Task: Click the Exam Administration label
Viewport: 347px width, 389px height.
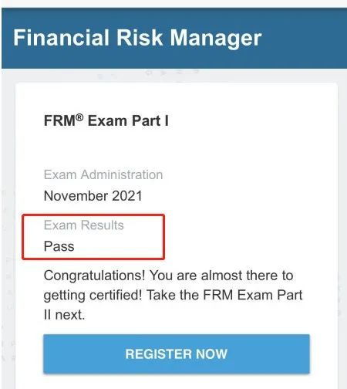Action: pos(103,174)
